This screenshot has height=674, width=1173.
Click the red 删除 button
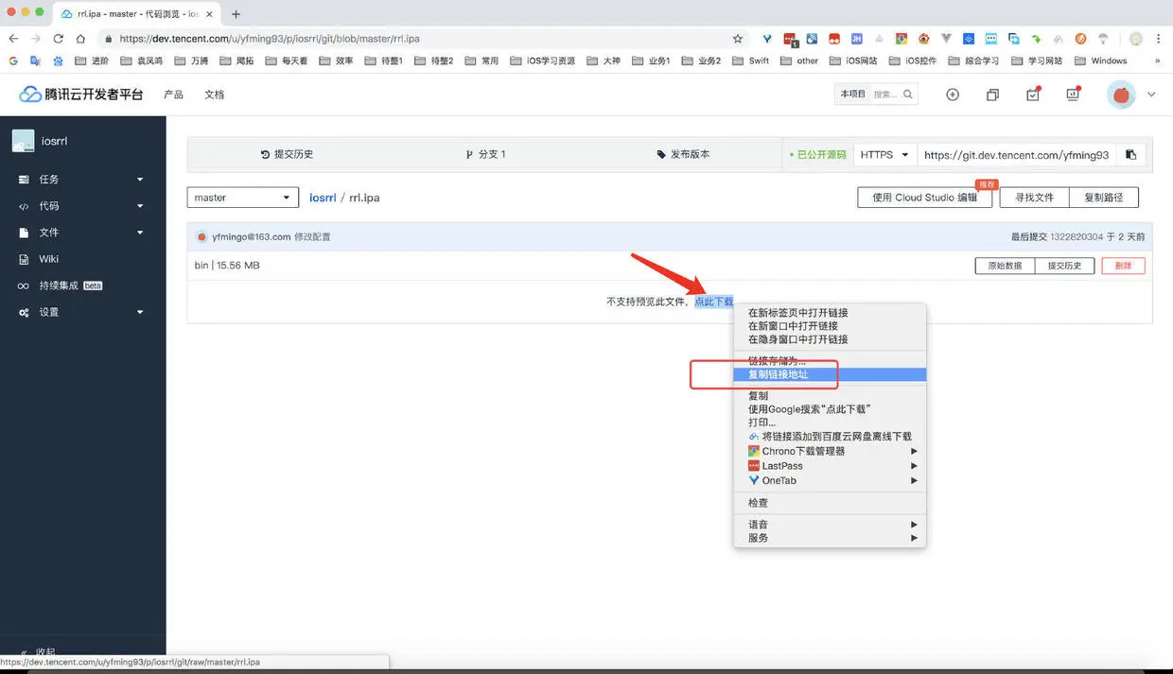[1123, 266]
